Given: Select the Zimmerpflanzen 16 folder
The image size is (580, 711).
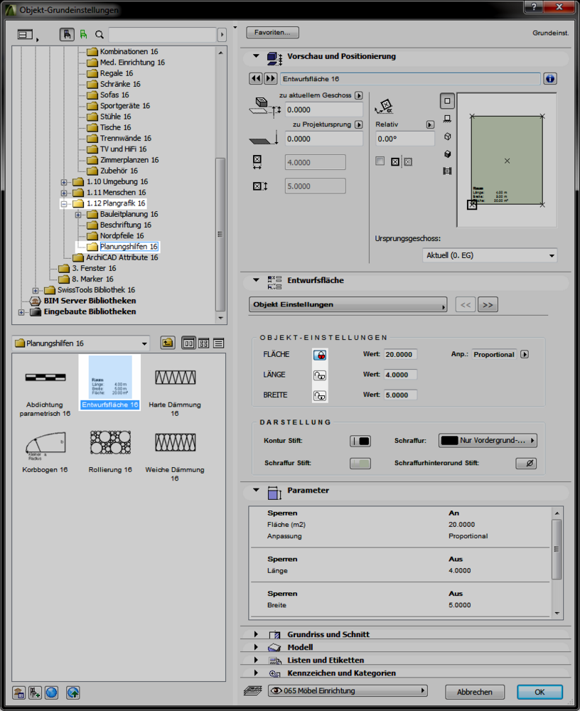Looking at the screenshot, I should 129,160.
